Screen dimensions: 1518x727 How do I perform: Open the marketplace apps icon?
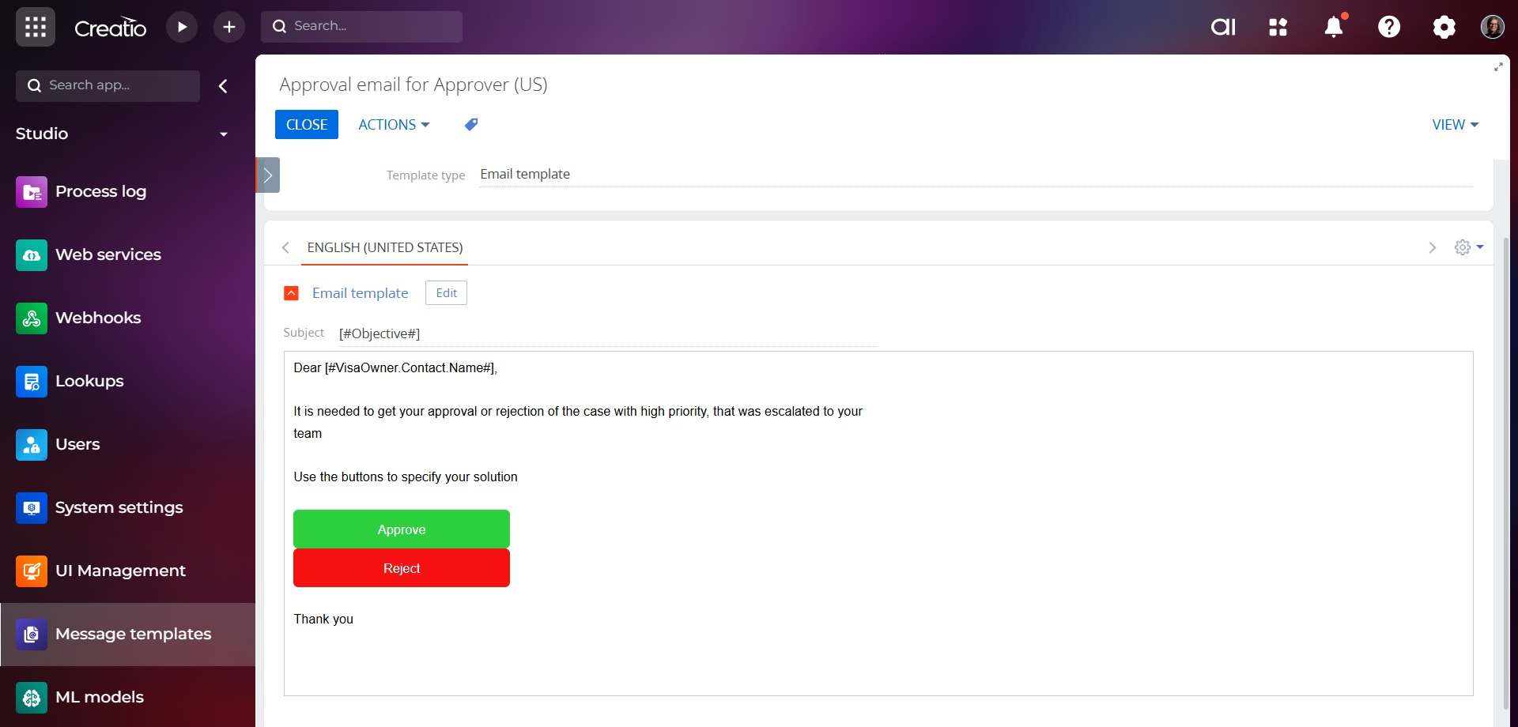point(1278,27)
